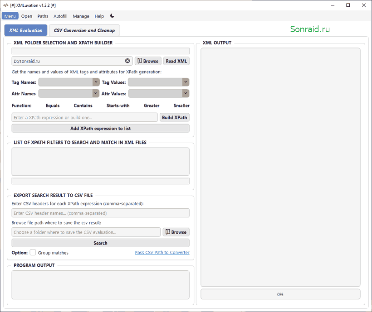372x312 pixels.
Task: Open the Manage menu
Action: (81, 16)
